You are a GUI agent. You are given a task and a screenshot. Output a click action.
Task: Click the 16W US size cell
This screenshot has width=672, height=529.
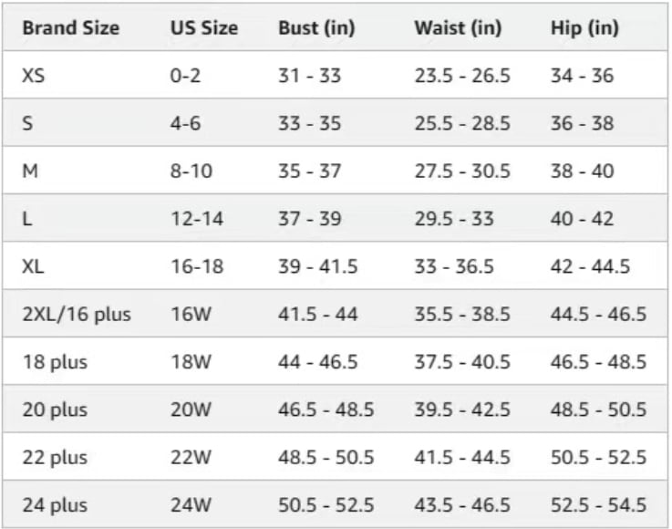191,315
